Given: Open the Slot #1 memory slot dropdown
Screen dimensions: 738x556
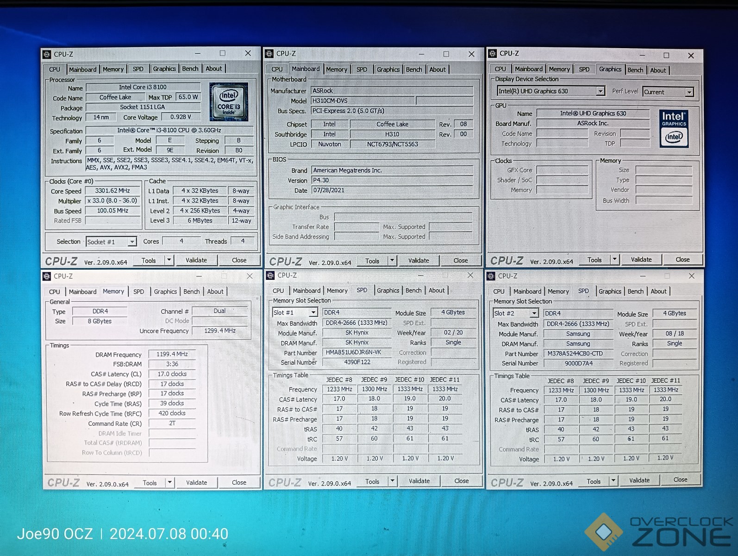Looking at the screenshot, I should point(313,312).
